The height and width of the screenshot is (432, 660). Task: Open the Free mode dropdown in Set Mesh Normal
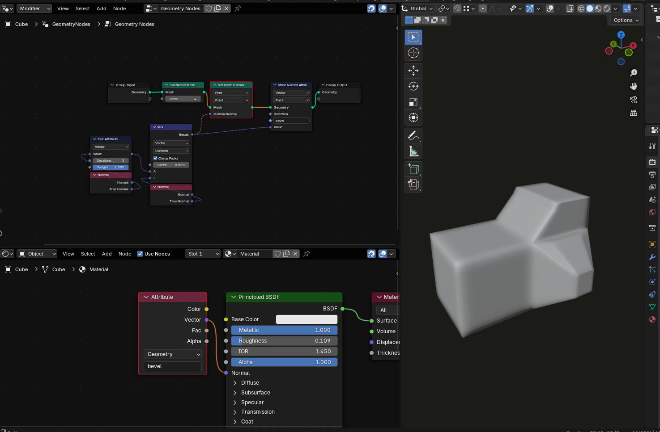point(231,93)
